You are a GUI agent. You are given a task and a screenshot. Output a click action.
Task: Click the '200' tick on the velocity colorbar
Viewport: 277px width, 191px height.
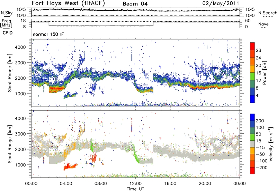(260, 121)
